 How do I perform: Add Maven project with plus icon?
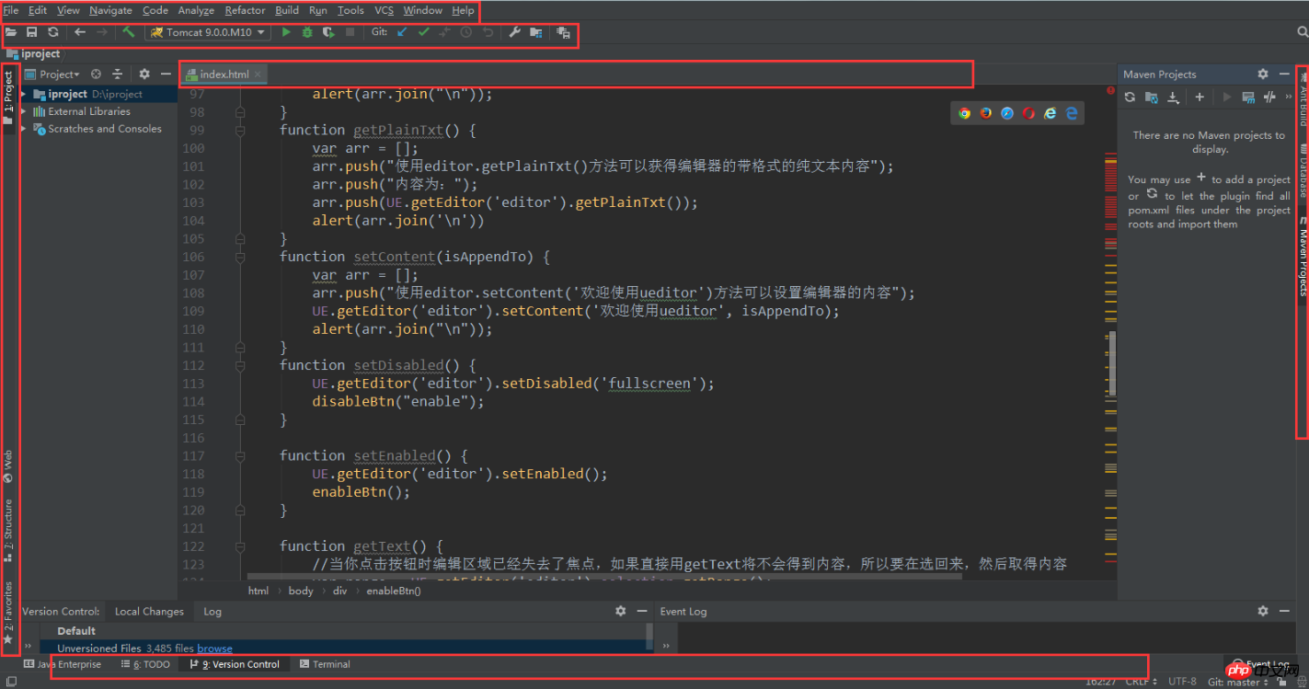click(1200, 97)
